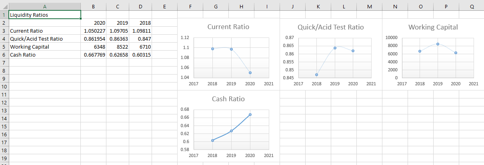Select cell with value 0.86363
484x165 pixels.
coord(118,39)
